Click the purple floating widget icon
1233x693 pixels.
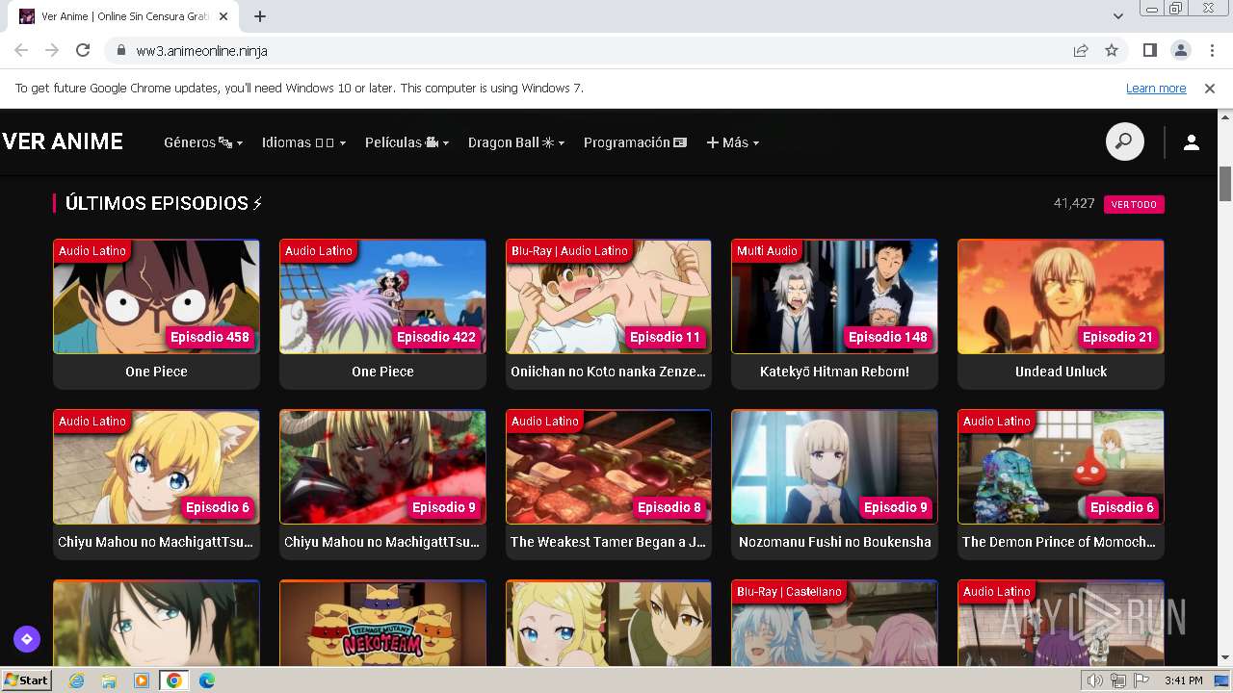(26, 638)
